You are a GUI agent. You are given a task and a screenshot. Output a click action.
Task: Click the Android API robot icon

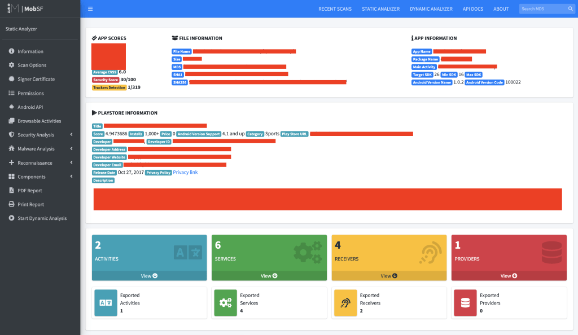[x=11, y=107]
